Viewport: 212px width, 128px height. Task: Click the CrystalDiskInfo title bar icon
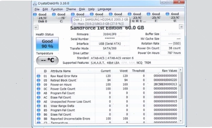click(35, 3)
